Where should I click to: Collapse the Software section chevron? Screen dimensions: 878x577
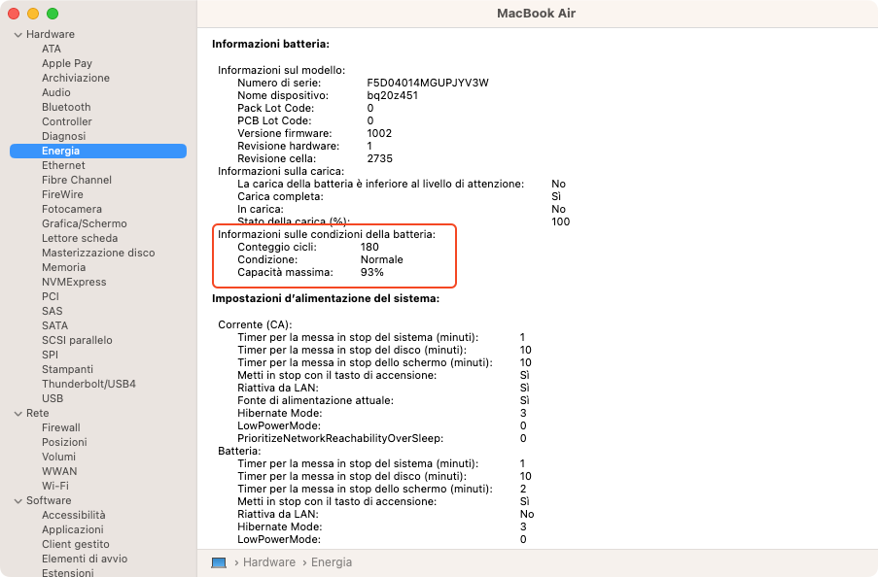[18, 501]
